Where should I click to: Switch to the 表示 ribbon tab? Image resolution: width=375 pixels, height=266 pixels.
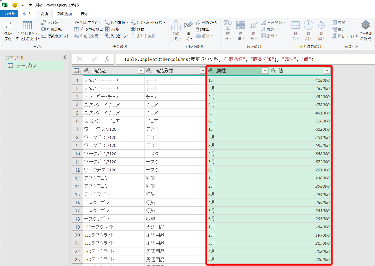pos(85,14)
